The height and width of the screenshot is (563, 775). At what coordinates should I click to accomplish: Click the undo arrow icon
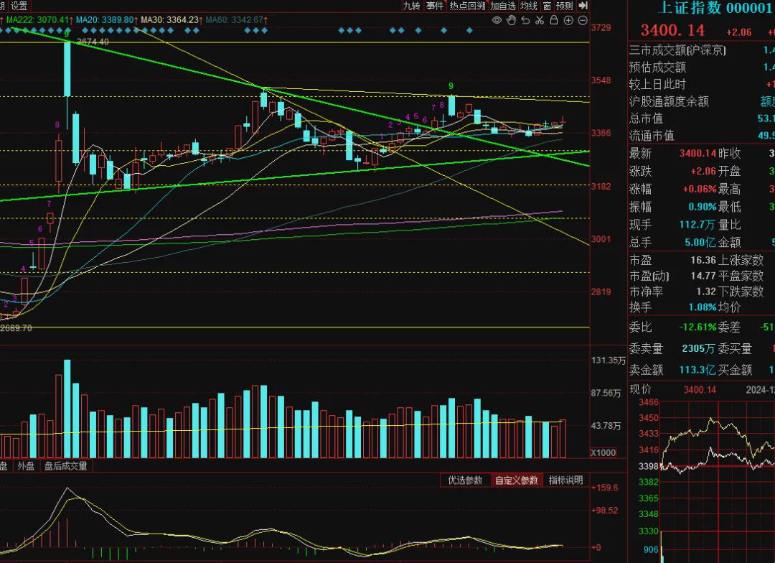click(525, 20)
